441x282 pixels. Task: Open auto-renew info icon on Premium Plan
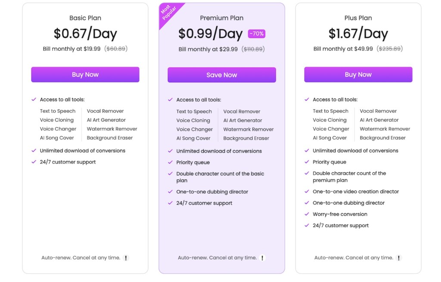(x=263, y=257)
